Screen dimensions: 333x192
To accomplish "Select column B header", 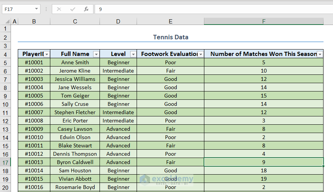I will click(x=34, y=22).
